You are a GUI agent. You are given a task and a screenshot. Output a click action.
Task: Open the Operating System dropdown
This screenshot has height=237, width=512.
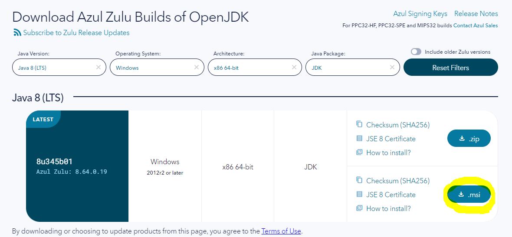click(157, 68)
